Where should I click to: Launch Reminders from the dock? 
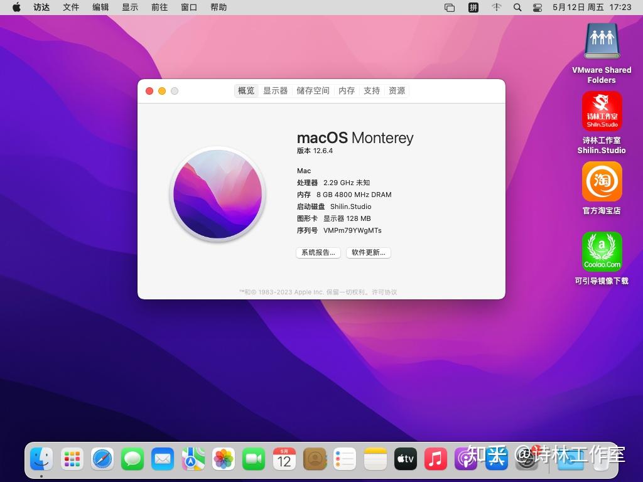[x=345, y=459]
